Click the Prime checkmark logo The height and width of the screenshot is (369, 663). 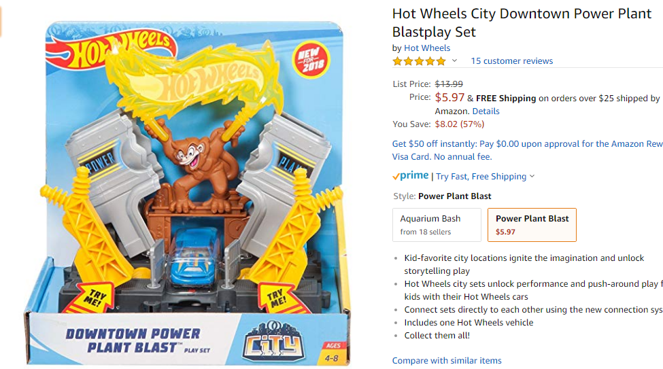tap(410, 176)
